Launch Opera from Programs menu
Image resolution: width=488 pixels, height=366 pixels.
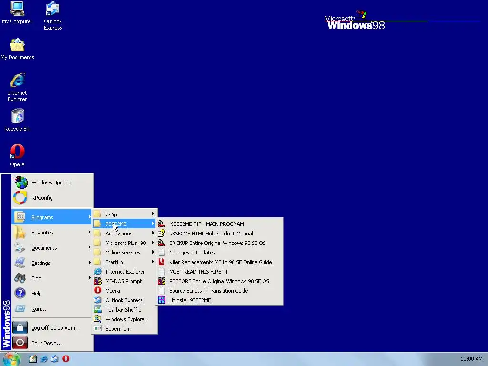pyautogui.click(x=125, y=291)
